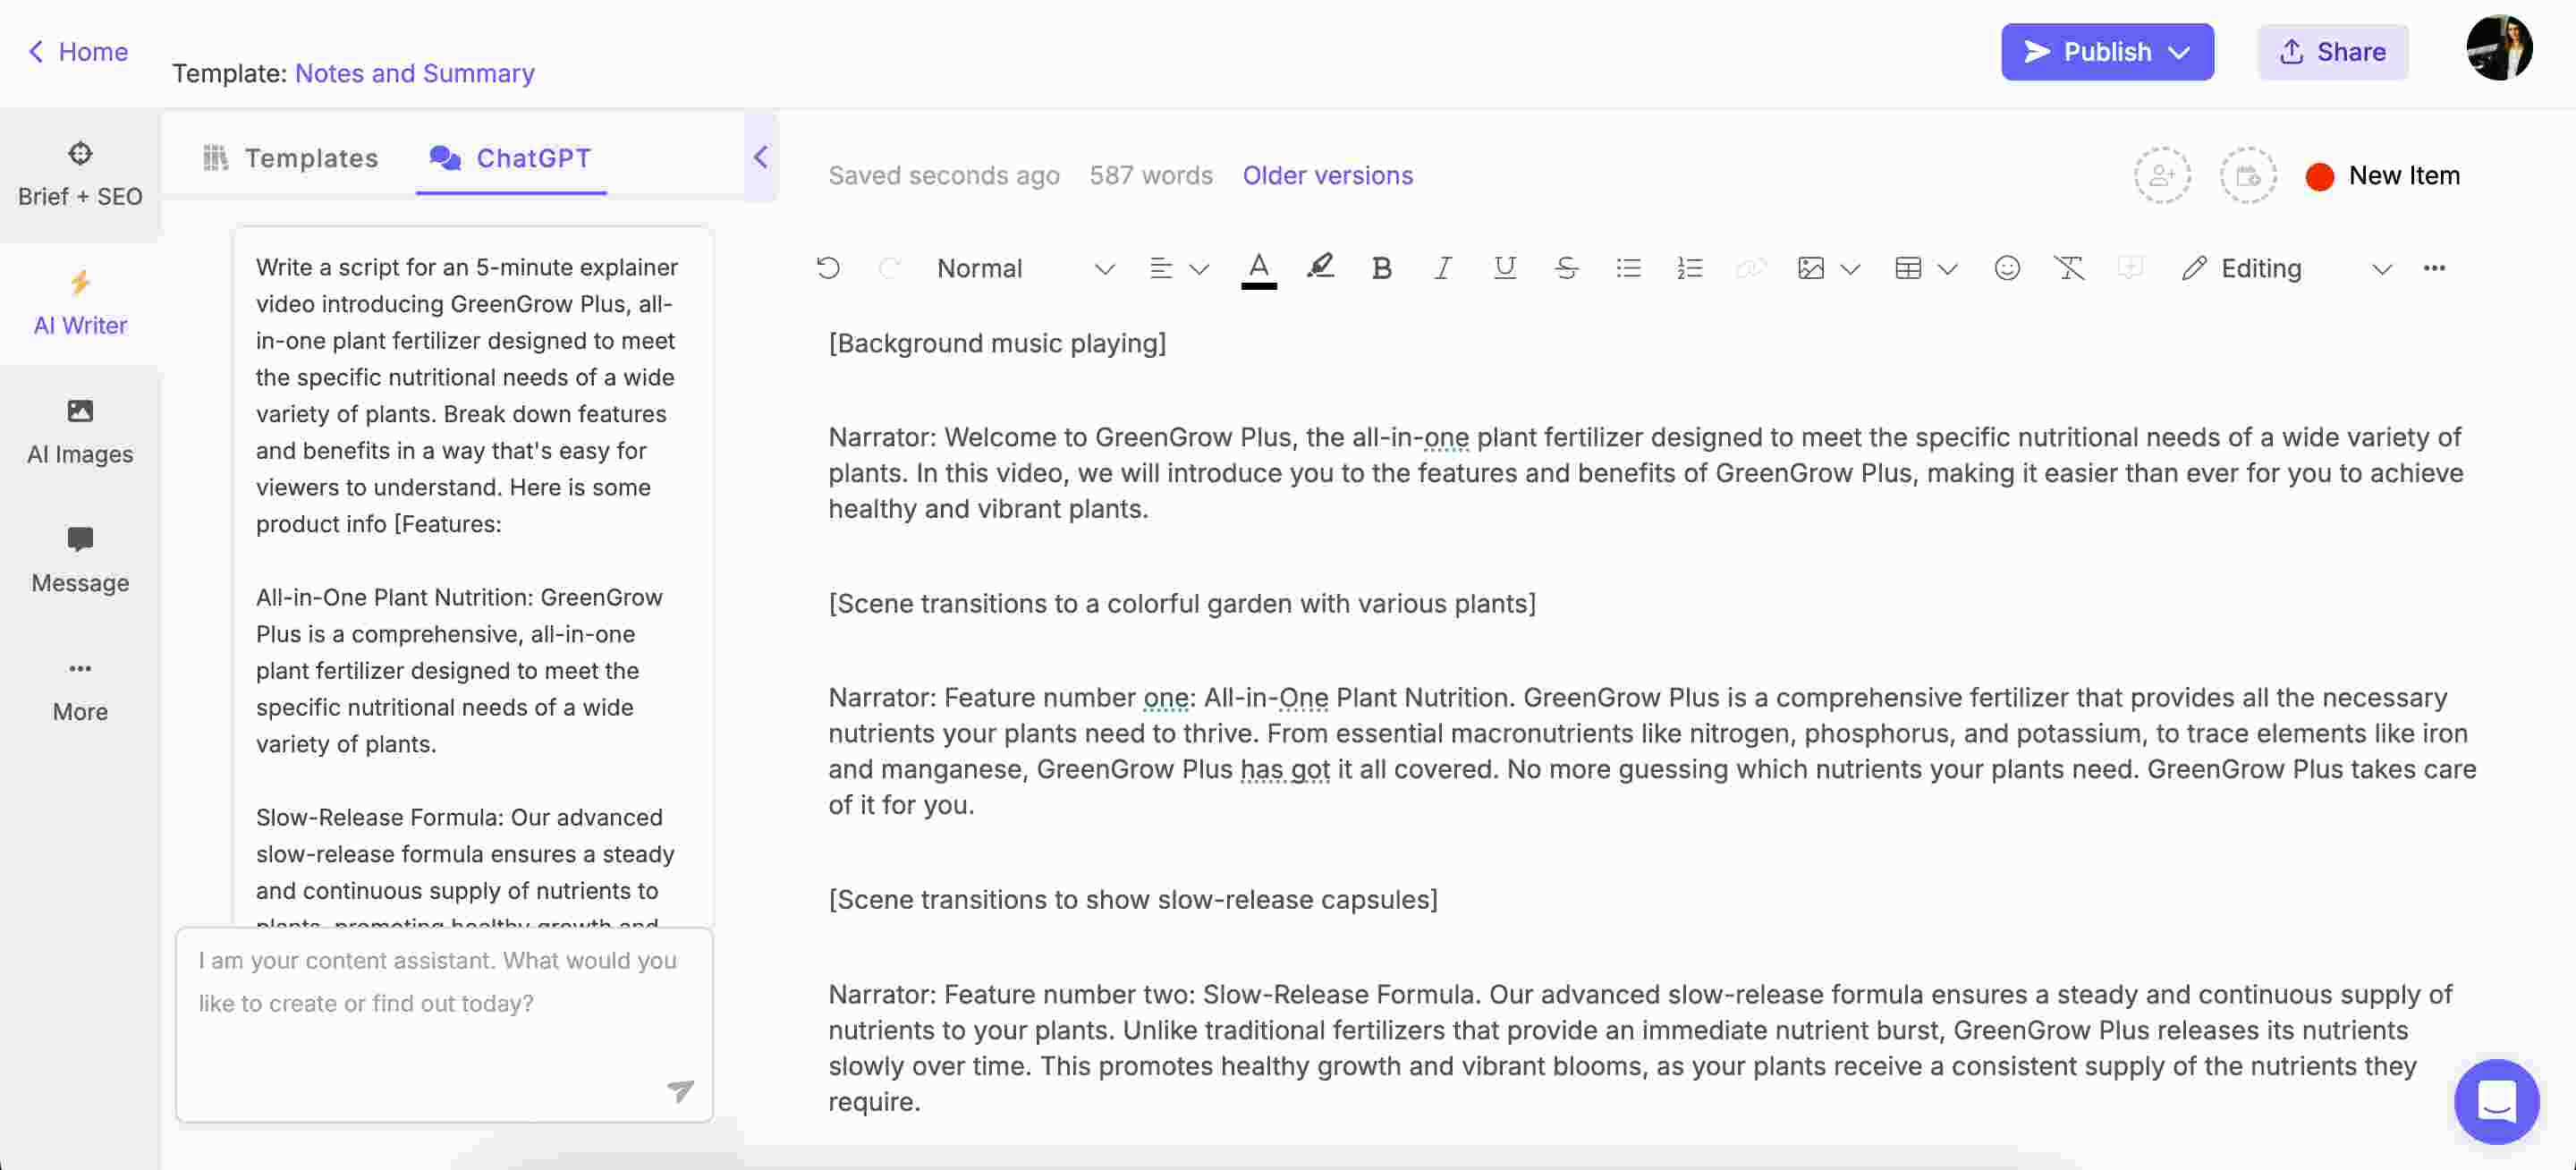Open the three-dot more options menu
The image size is (2576, 1170).
pos(2433,268)
